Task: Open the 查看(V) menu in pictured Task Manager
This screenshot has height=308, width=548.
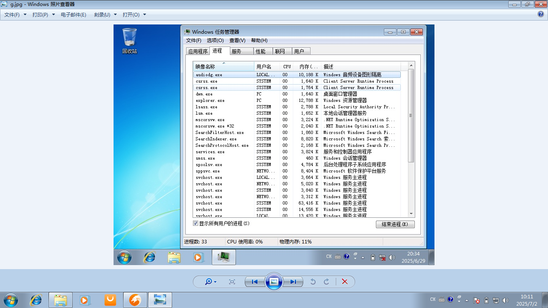Action: (237, 41)
